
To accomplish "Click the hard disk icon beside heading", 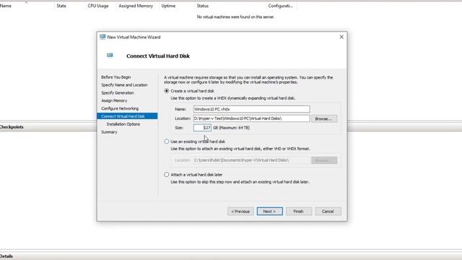I will tap(110, 55).
